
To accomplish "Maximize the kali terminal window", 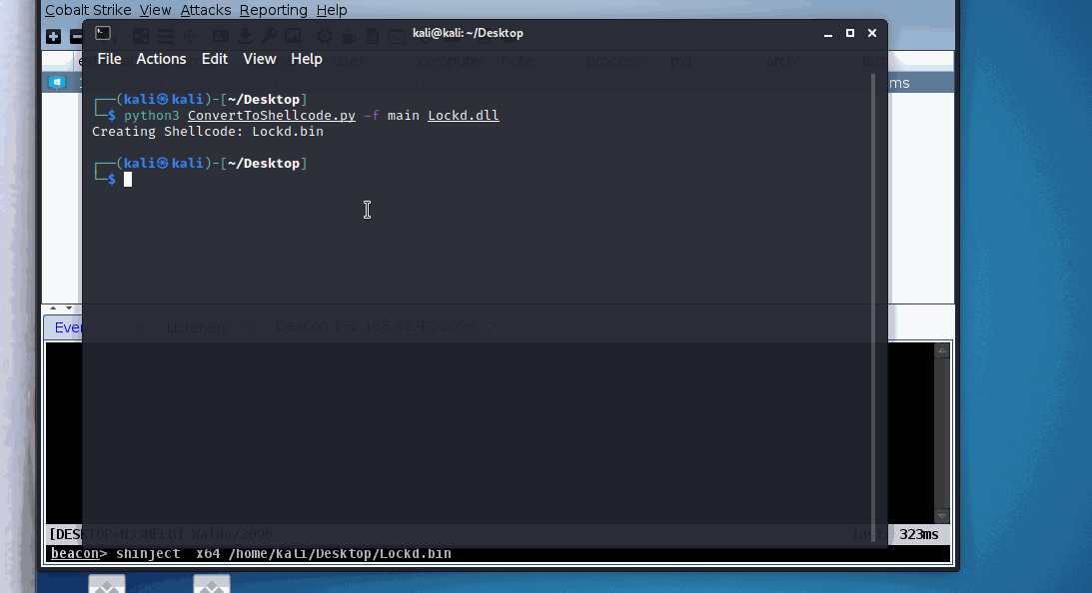I will point(849,33).
